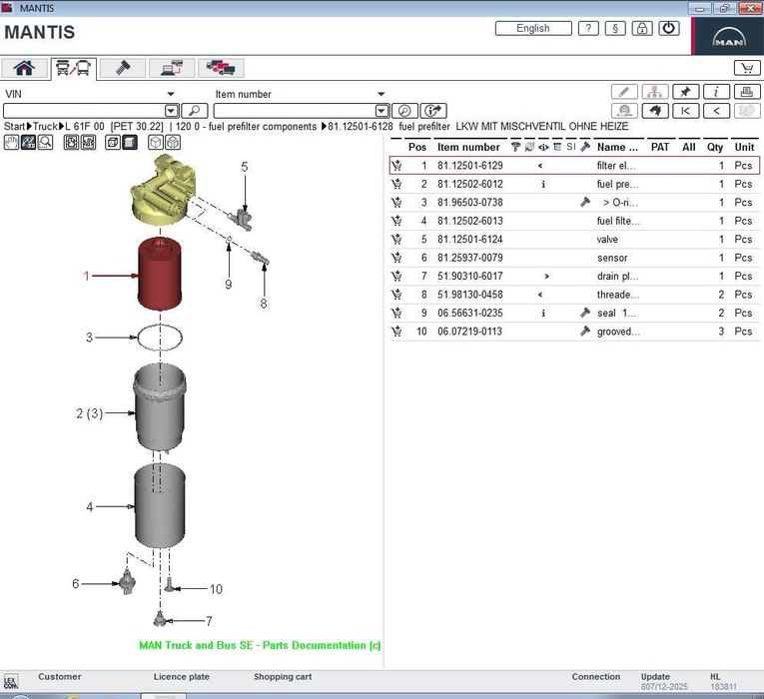Switch to shaded solid cube display mode

[130, 142]
